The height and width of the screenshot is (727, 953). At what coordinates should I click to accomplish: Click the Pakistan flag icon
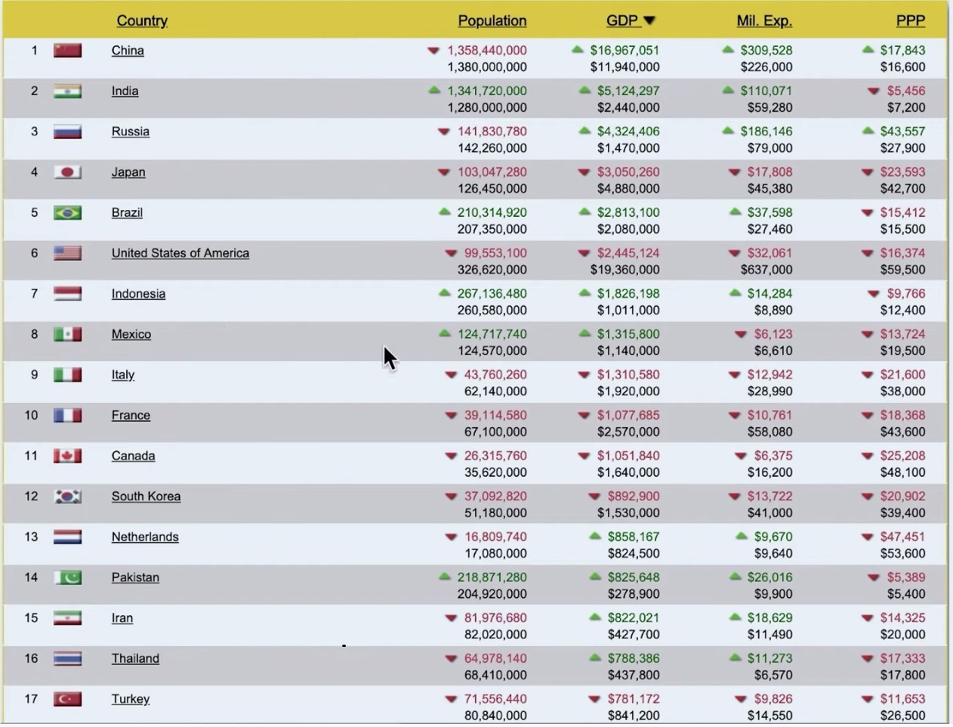[x=67, y=578]
